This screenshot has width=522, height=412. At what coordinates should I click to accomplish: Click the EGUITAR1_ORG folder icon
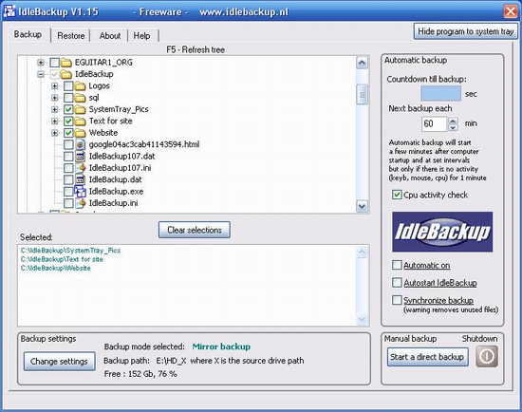(x=66, y=63)
